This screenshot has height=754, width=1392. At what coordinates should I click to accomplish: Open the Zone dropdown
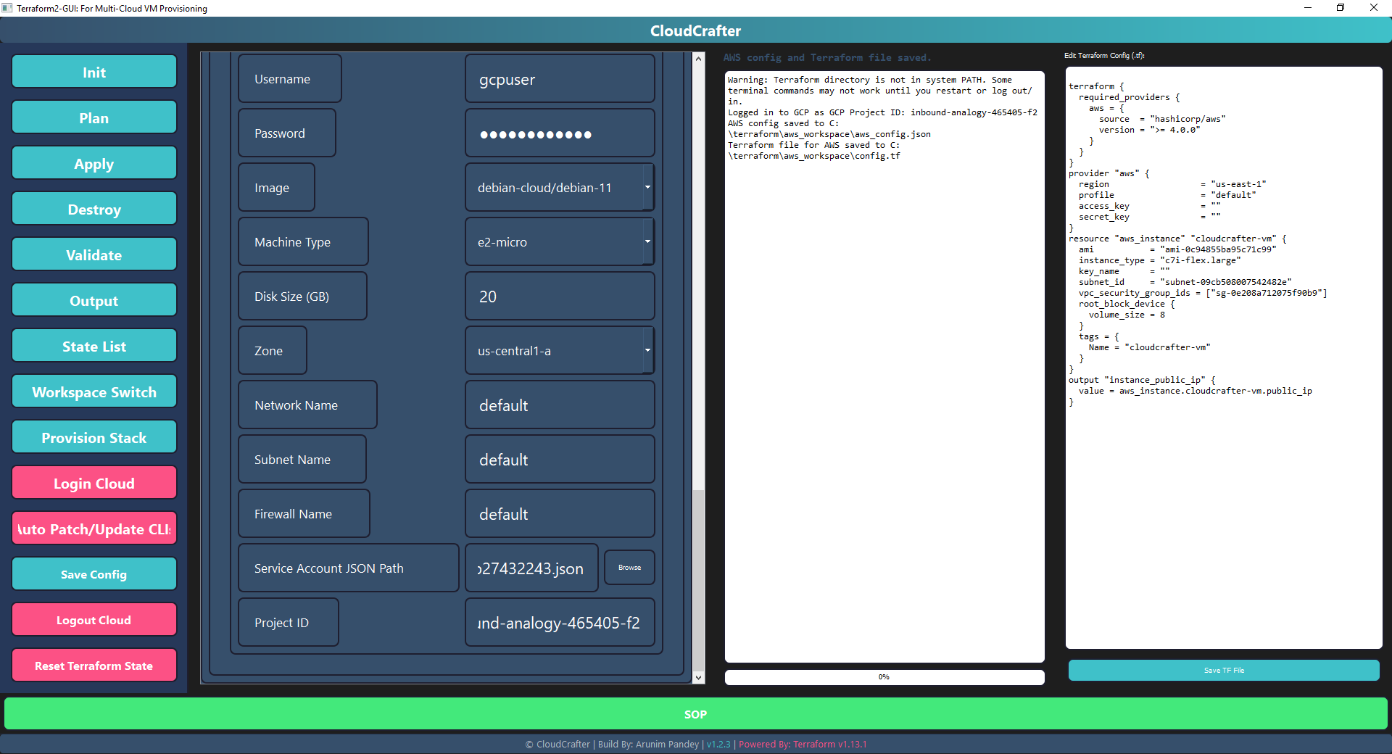647,350
